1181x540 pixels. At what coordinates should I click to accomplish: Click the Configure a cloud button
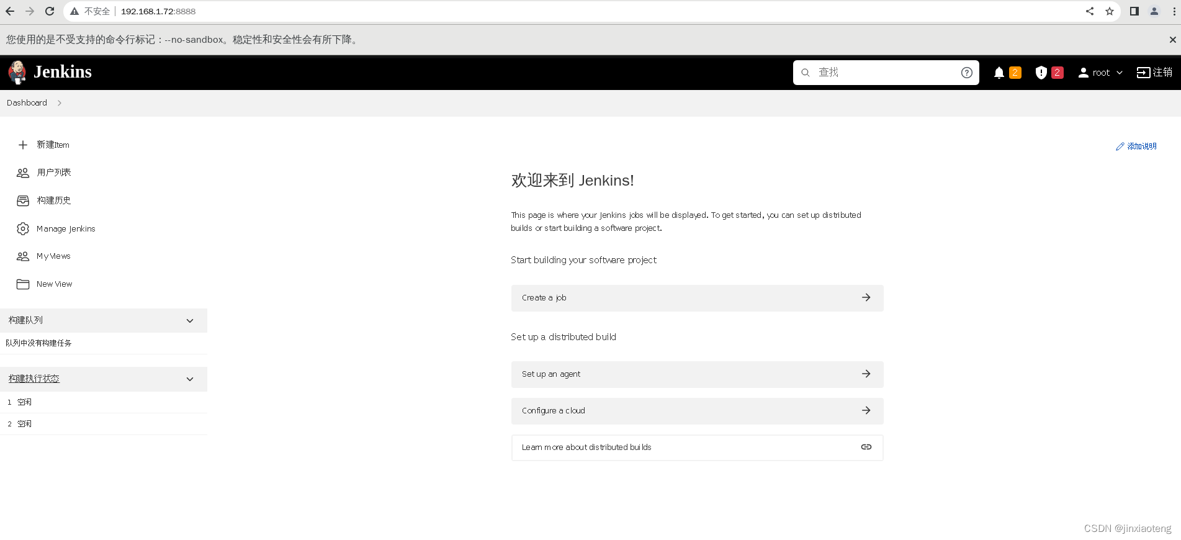(x=697, y=411)
